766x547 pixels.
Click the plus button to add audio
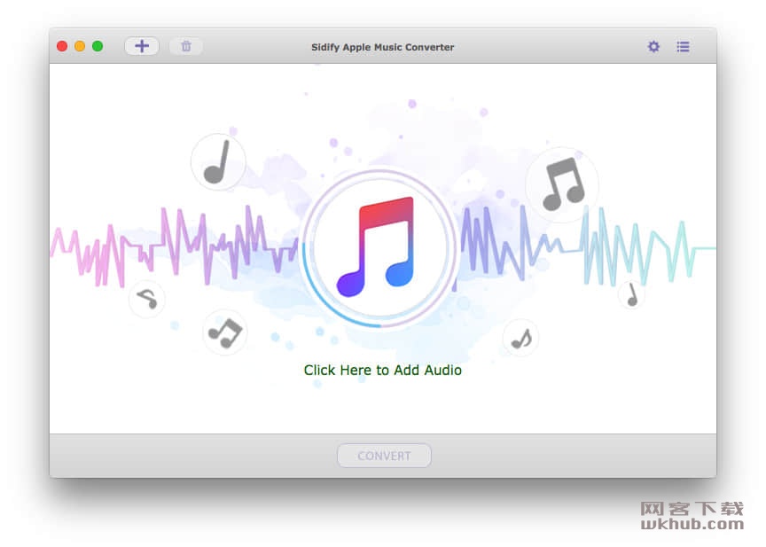(142, 46)
